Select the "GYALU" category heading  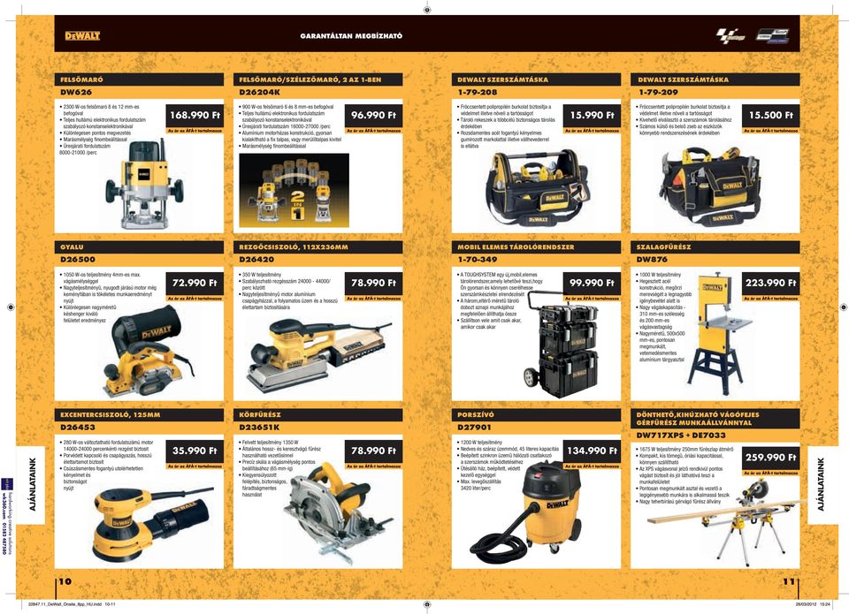[x=72, y=247]
